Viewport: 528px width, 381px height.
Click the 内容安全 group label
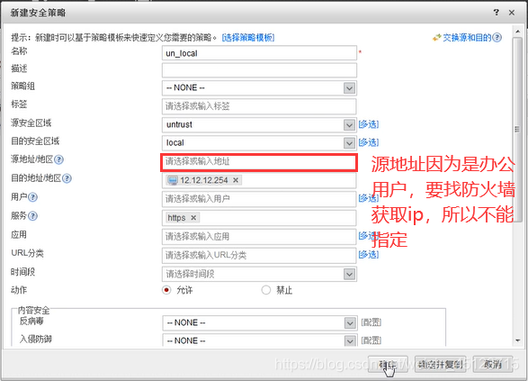(33, 310)
